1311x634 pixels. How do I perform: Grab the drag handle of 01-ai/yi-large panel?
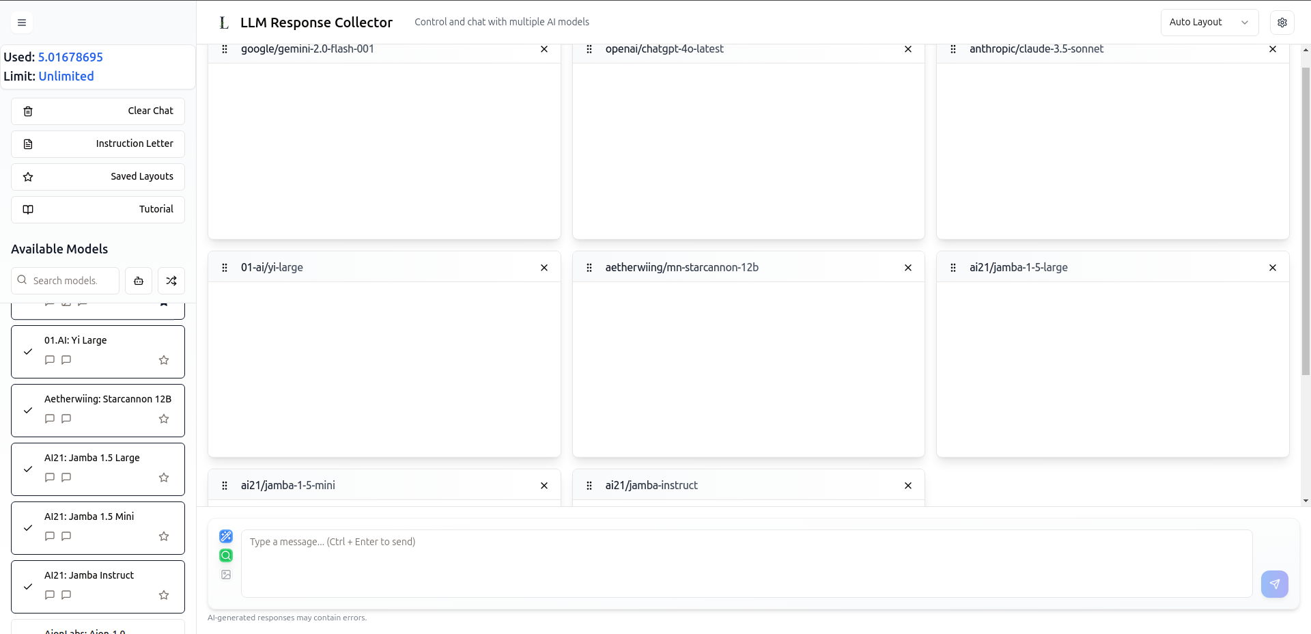225,268
